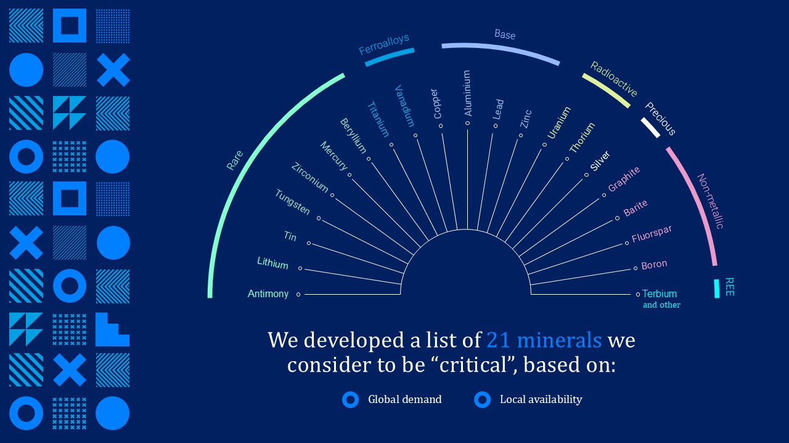Select the "21 minerals" highlighted text
This screenshot has height=443, width=789.
pos(544,340)
